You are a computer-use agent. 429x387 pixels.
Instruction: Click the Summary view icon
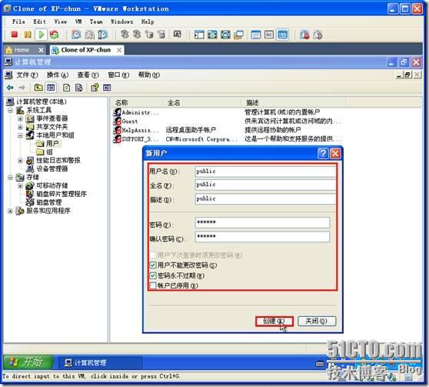[256, 35]
